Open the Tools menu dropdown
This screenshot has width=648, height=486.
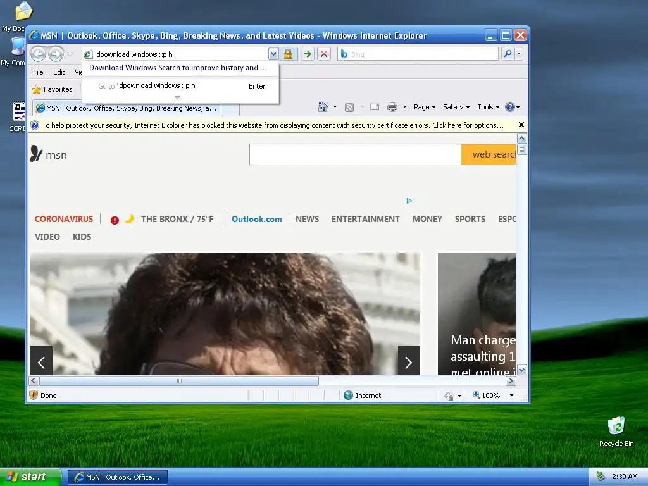tap(488, 107)
